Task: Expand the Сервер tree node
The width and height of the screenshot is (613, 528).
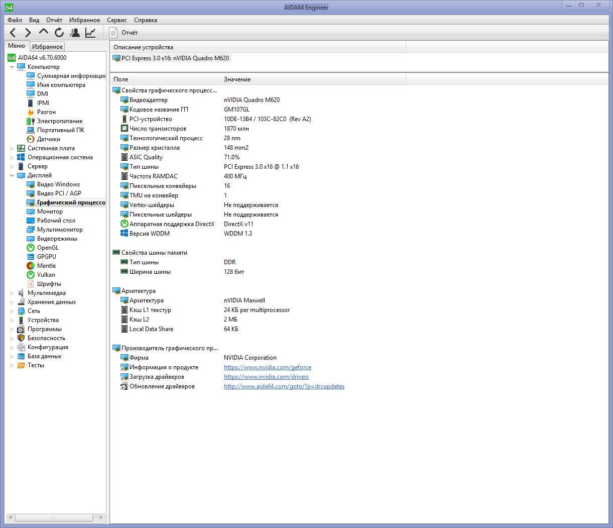Action: [x=12, y=166]
